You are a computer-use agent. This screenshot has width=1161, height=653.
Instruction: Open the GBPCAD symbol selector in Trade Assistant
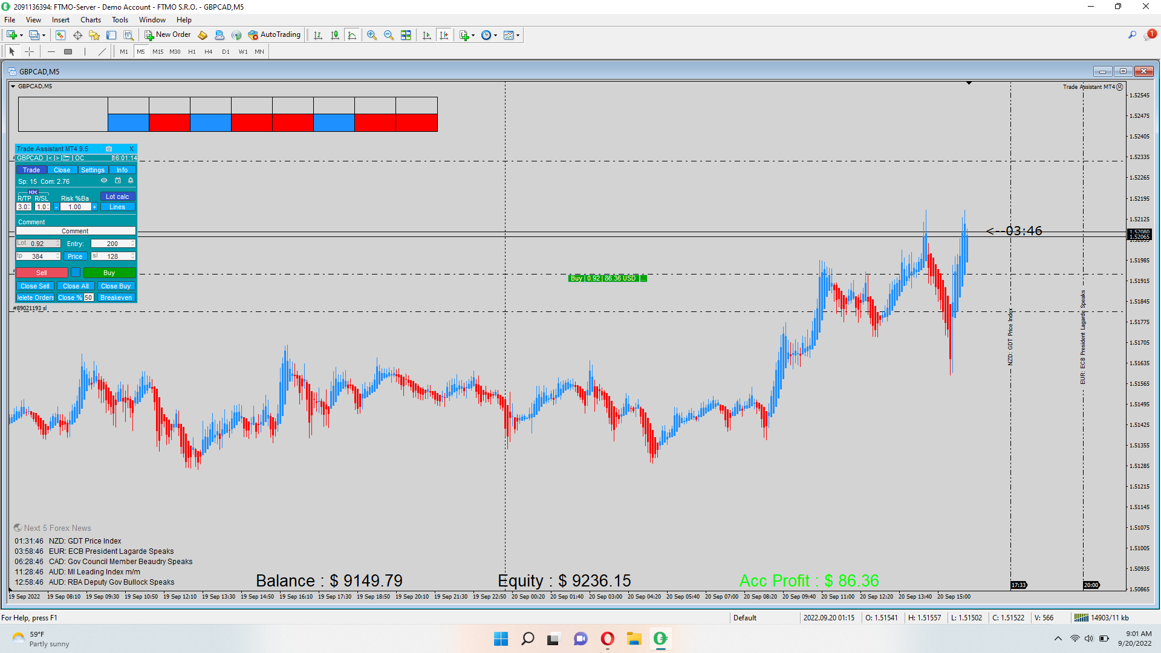30,158
